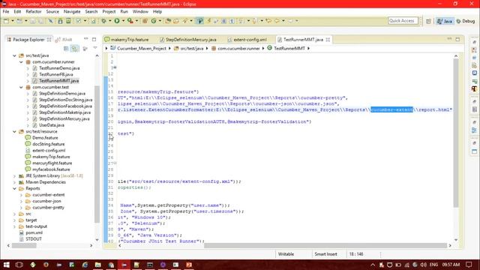Click Collapse All in Package Explorer
480x270 pixels.
pyautogui.click(x=66, y=49)
